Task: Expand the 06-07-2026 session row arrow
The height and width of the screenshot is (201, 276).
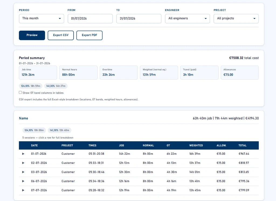Action: 23,181
